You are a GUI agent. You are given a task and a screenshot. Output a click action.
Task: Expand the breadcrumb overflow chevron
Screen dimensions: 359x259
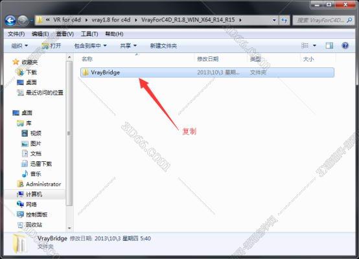pos(47,20)
